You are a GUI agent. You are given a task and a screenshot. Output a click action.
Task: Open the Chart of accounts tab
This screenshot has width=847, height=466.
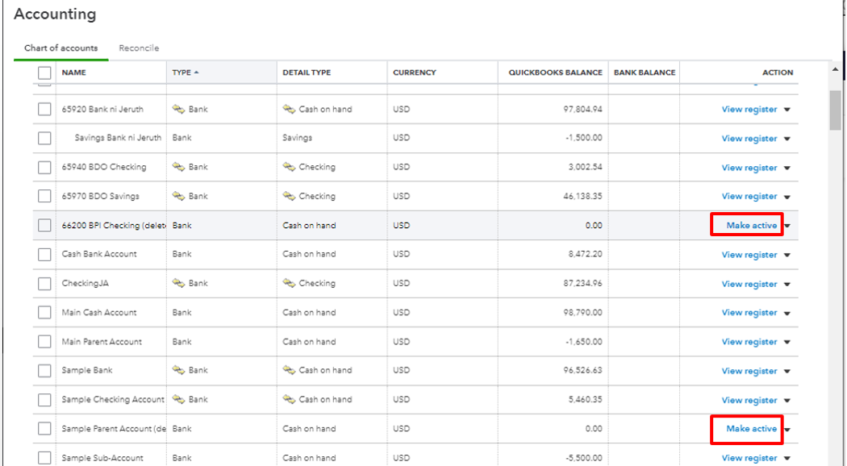[x=60, y=48]
